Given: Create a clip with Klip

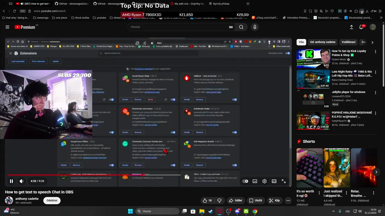Looking at the screenshot, I should [274, 200].
